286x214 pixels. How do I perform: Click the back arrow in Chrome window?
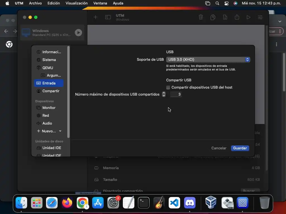click(6, 31)
